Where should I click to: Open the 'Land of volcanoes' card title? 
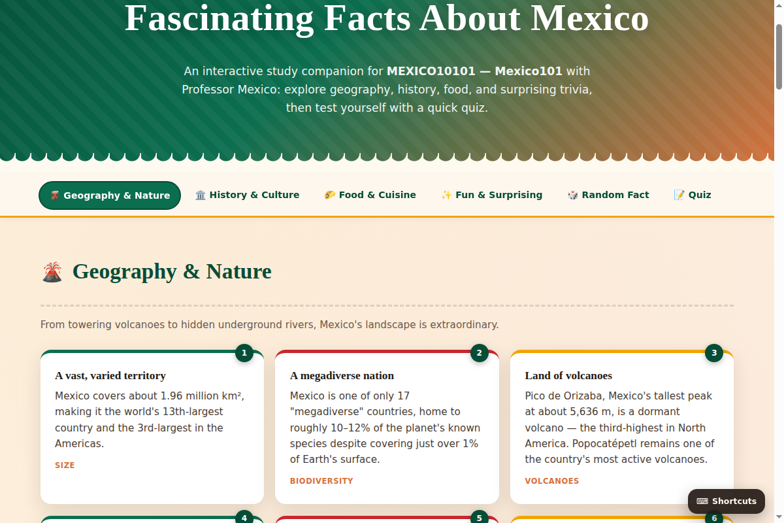coord(568,376)
